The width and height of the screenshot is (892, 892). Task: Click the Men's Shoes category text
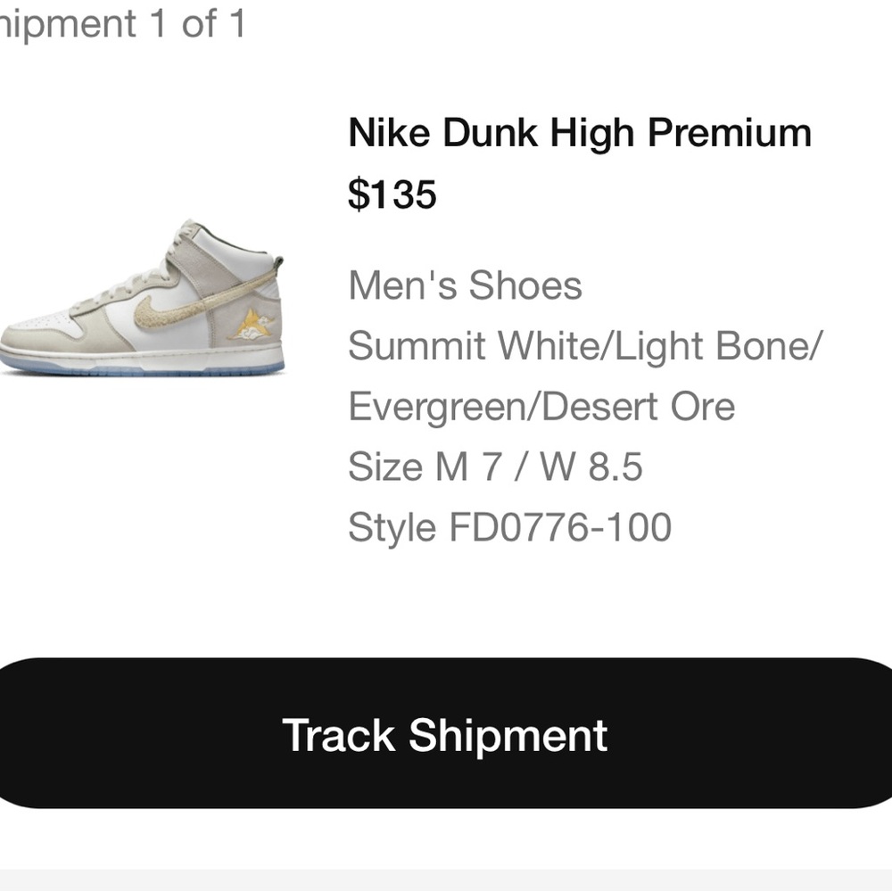(x=465, y=286)
